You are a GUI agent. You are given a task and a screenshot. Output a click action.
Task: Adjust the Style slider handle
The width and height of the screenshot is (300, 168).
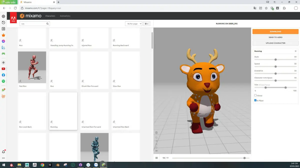click(275, 59)
